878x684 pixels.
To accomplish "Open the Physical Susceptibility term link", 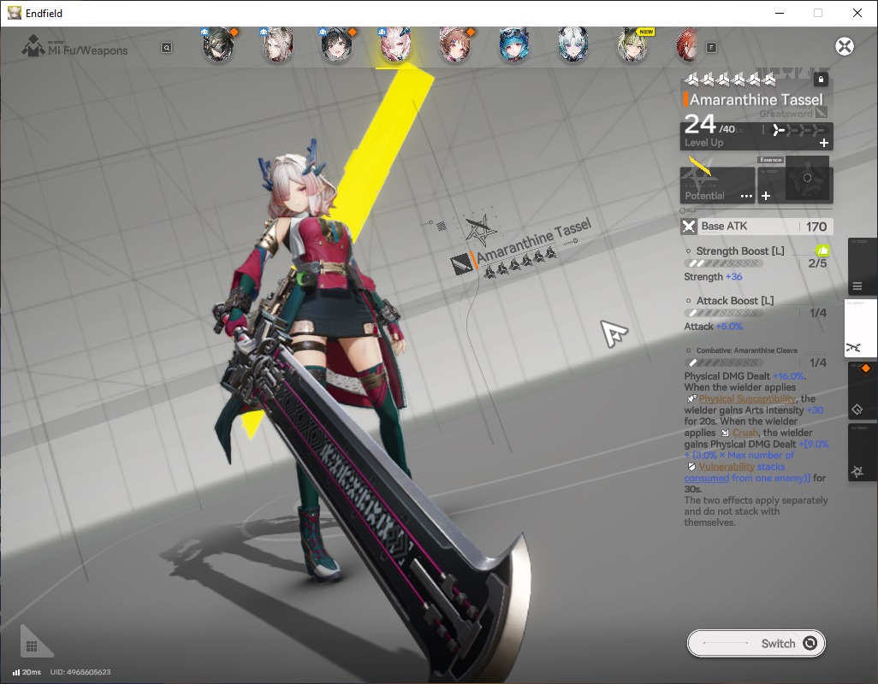I will pyautogui.click(x=747, y=398).
